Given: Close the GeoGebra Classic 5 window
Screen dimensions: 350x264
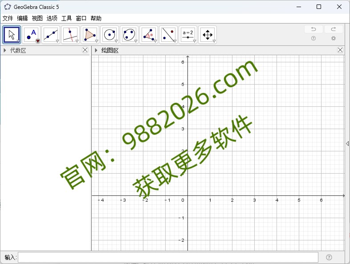Looking at the screenshot, I should coord(339,7).
